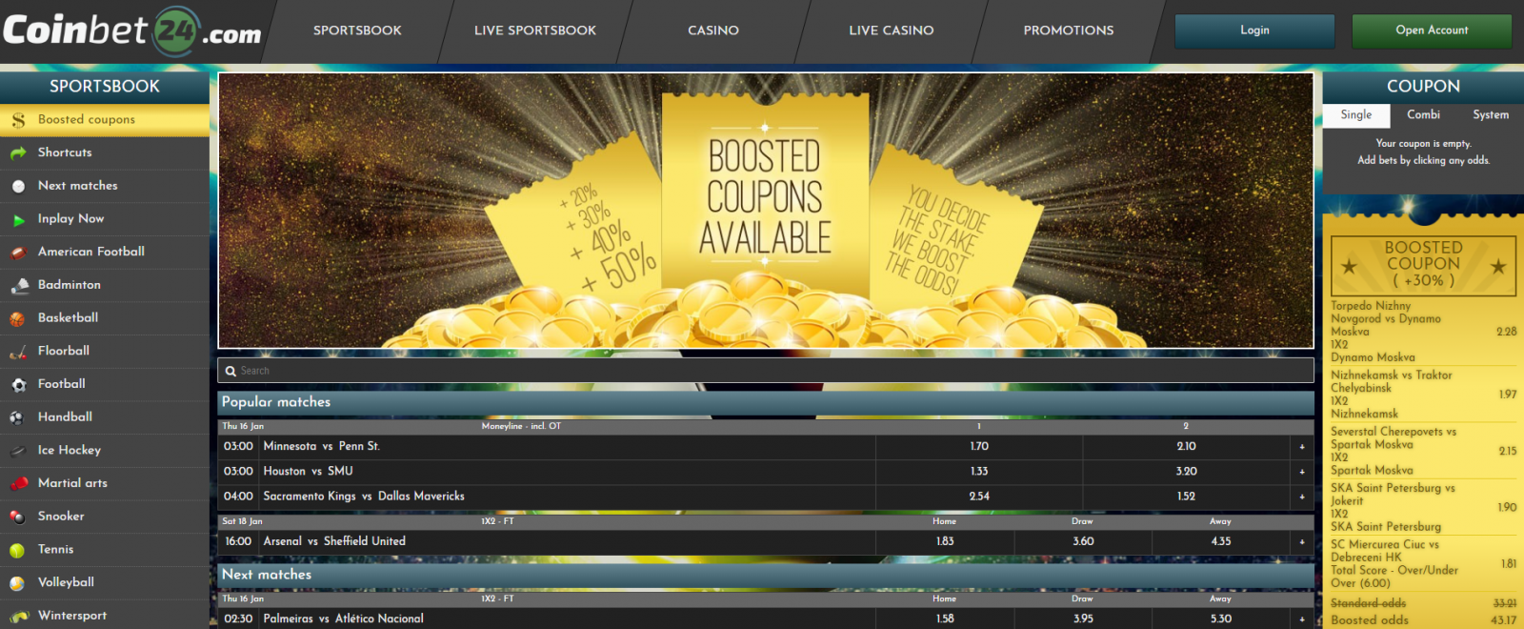
Task: Open the Houston vs SMU match
Action: pos(308,471)
